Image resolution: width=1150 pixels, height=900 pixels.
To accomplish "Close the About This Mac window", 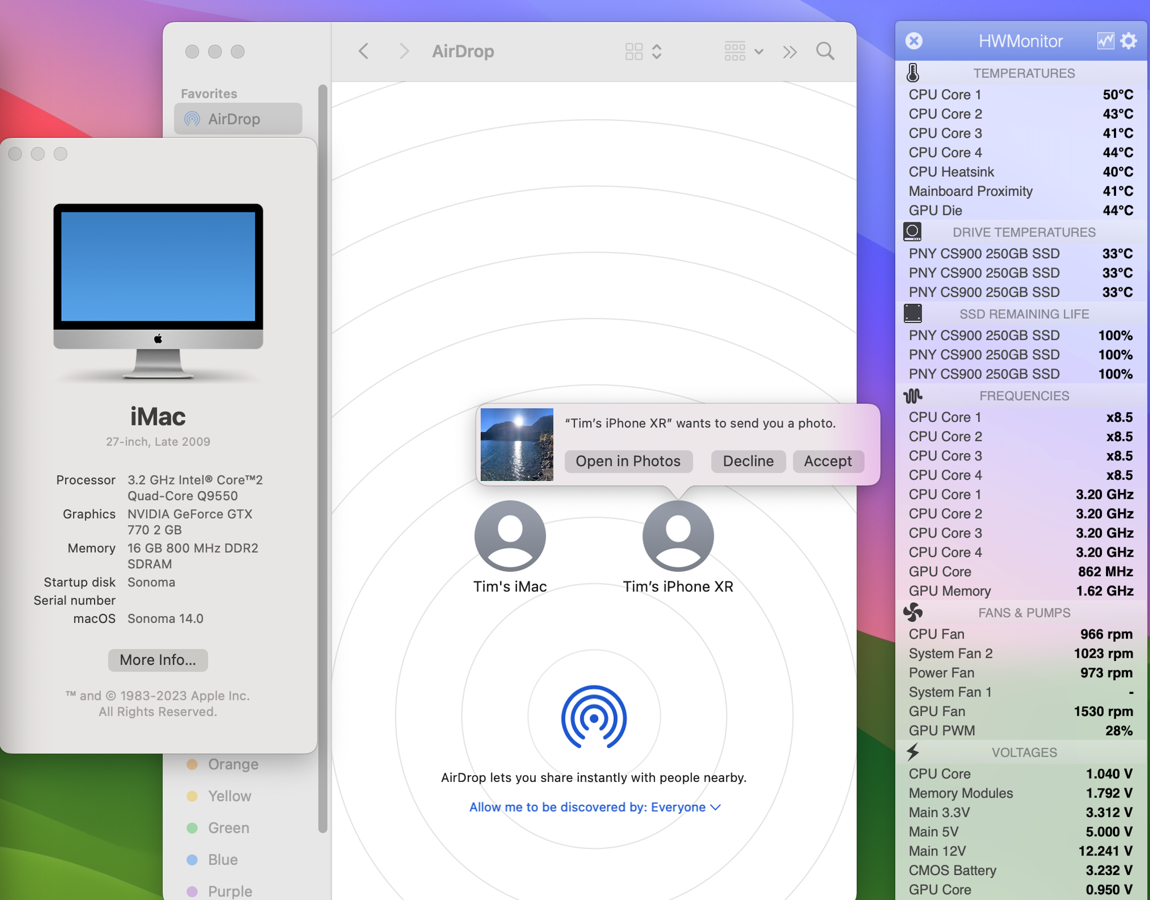I will pyautogui.click(x=15, y=153).
